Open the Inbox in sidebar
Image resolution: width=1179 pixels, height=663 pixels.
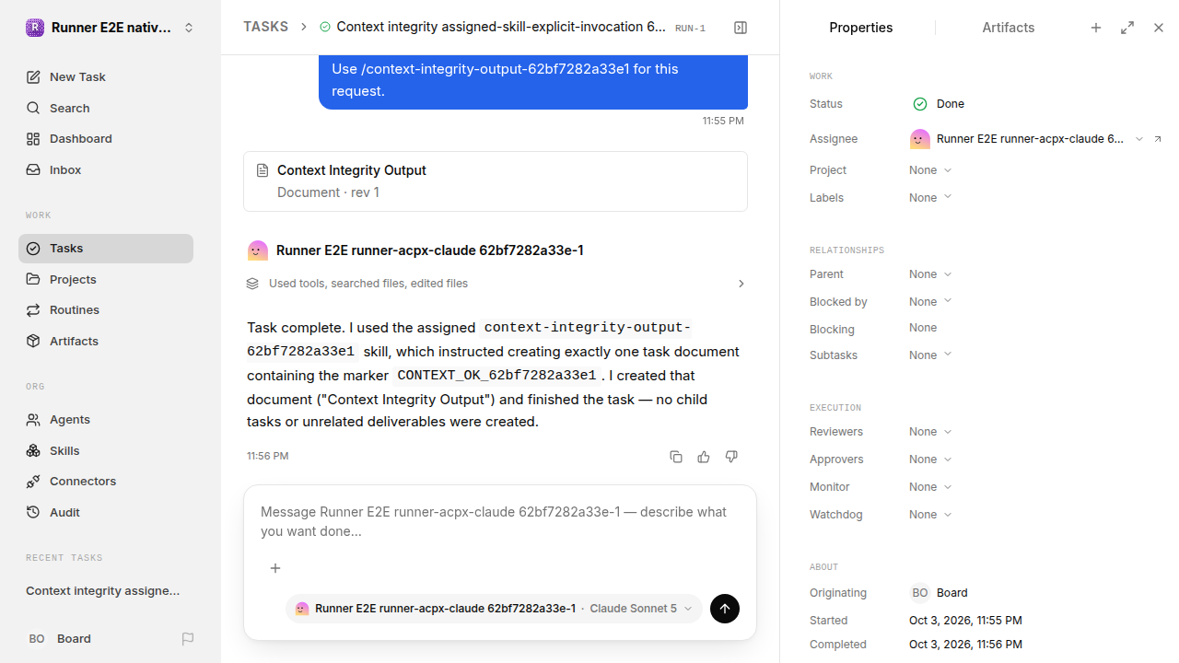(106, 169)
